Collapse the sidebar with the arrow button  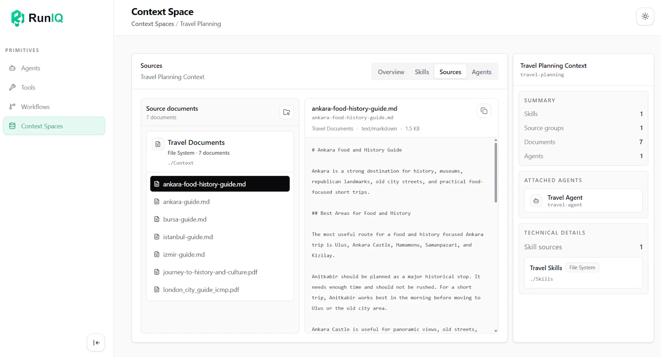point(96,343)
